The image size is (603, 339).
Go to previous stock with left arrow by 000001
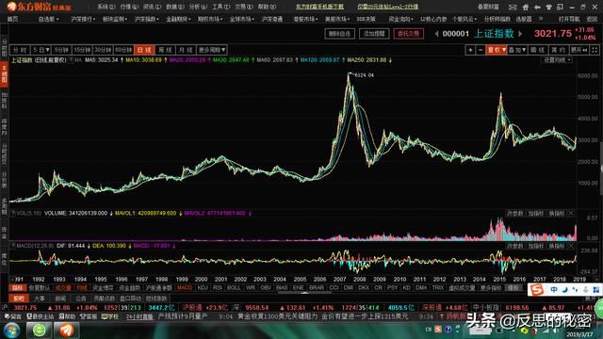point(436,34)
